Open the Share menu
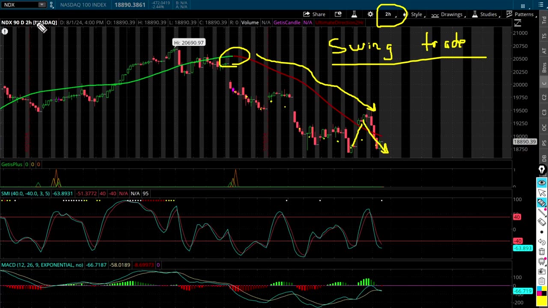548x308 pixels. pos(315,14)
